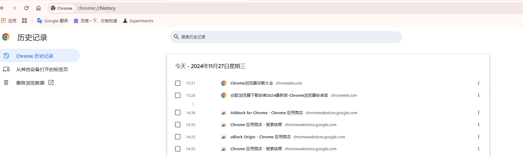This screenshot has height=156, width=523.
Task: Open Adblock for Chrome history link
Action: pos(267,113)
